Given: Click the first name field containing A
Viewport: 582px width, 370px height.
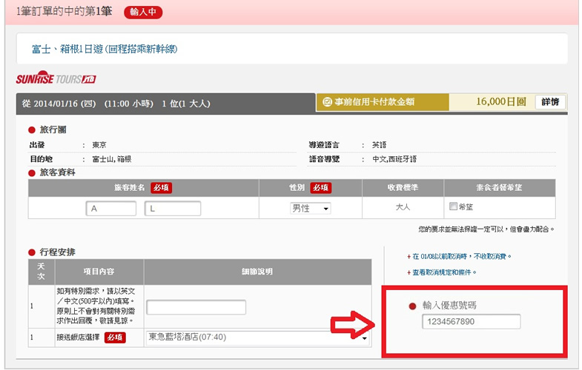Looking at the screenshot, I should pyautogui.click(x=110, y=209).
